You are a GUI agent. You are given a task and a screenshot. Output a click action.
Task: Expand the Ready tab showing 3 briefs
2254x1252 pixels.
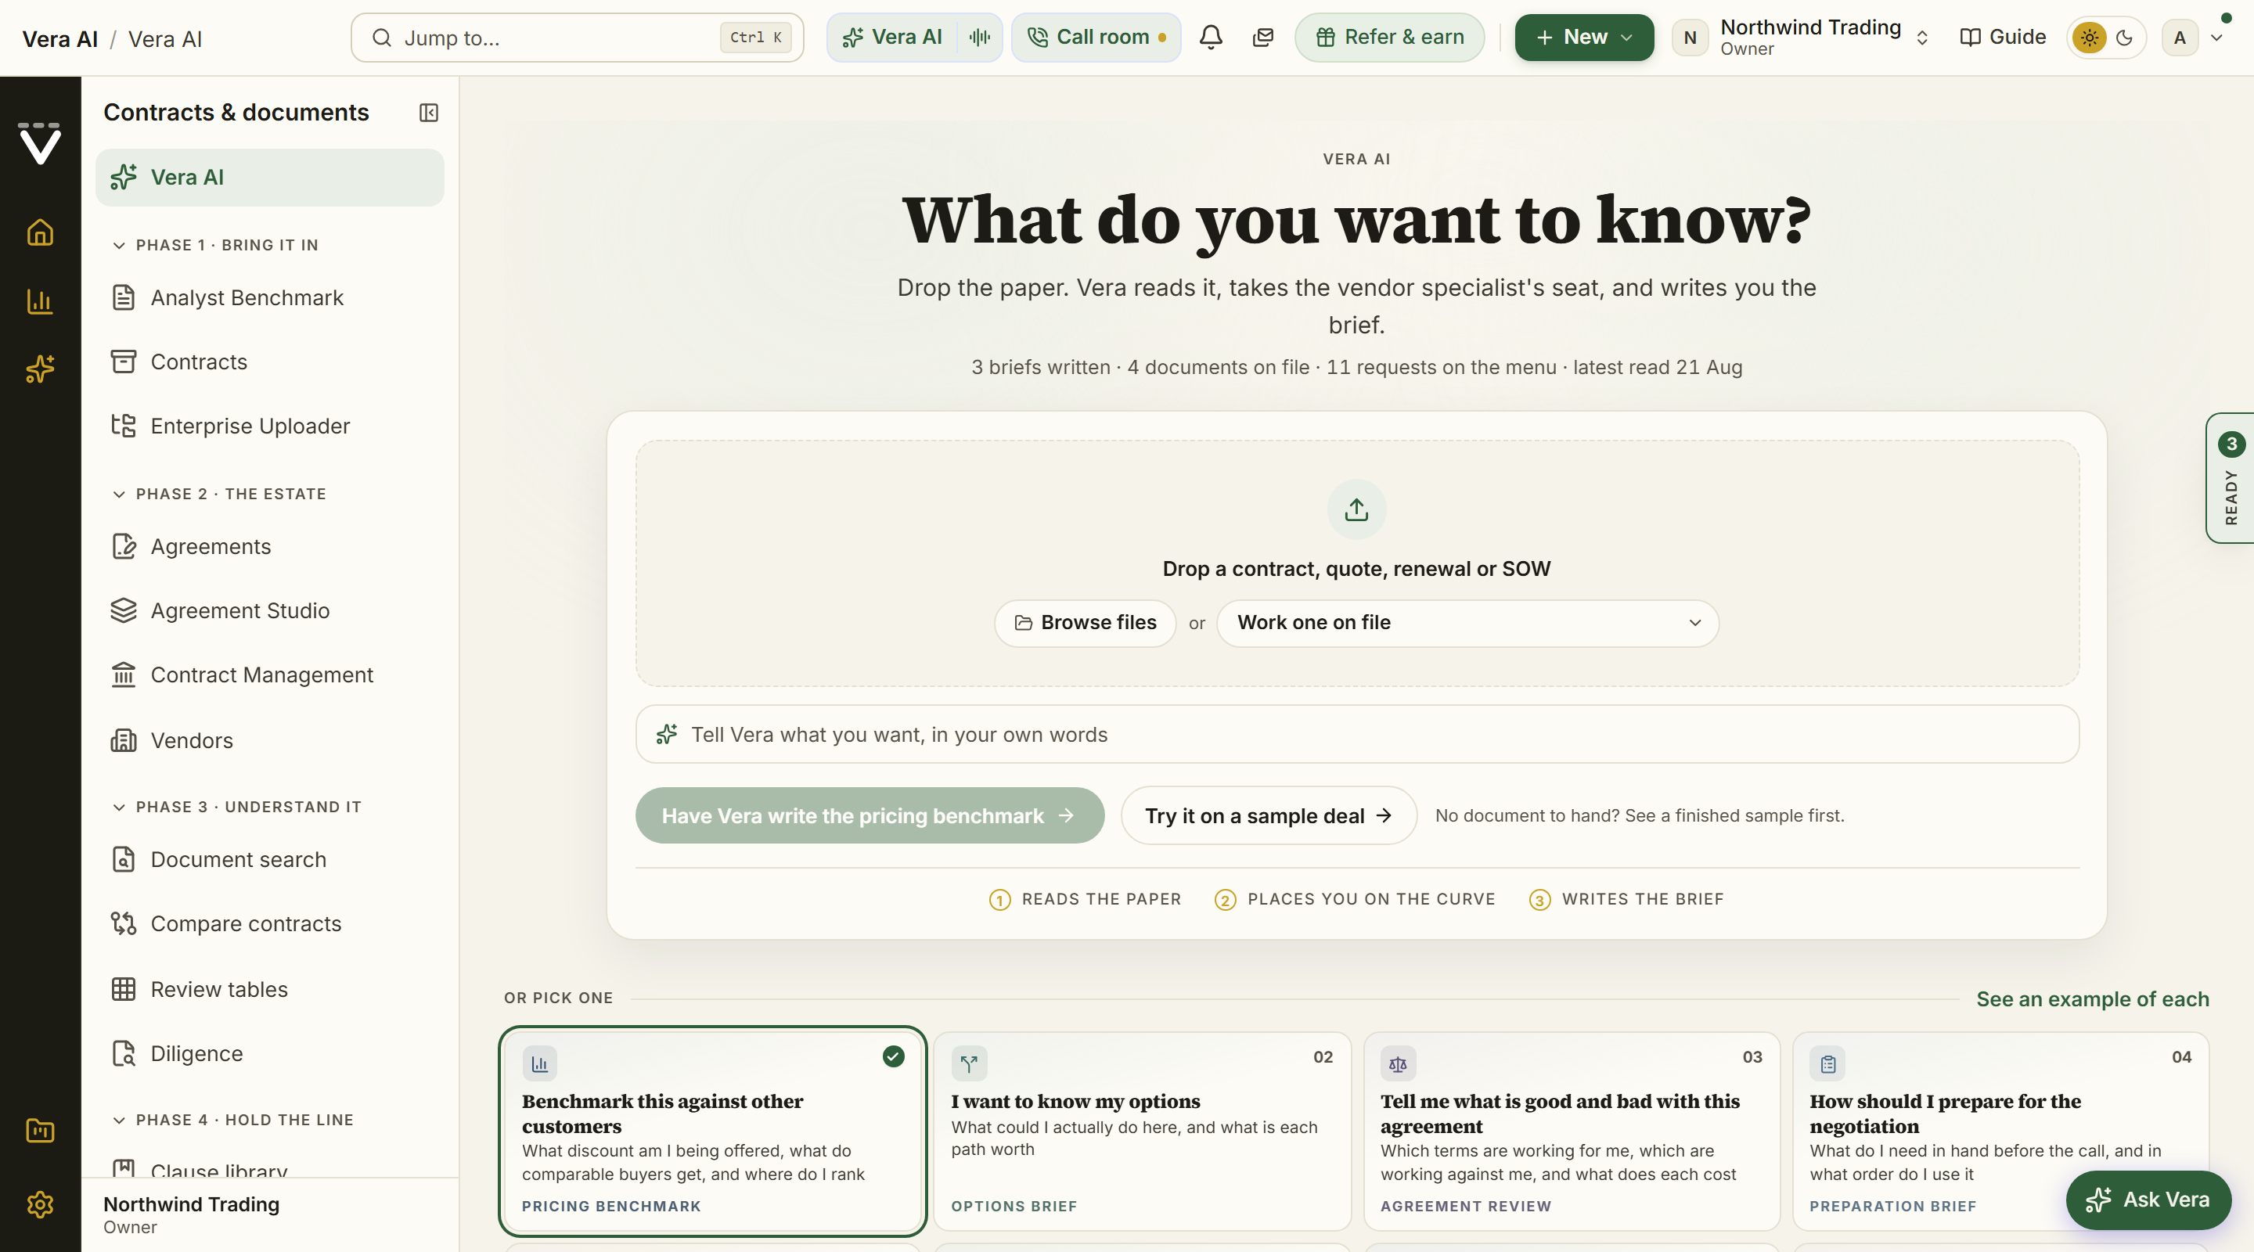pyautogui.click(x=2231, y=477)
